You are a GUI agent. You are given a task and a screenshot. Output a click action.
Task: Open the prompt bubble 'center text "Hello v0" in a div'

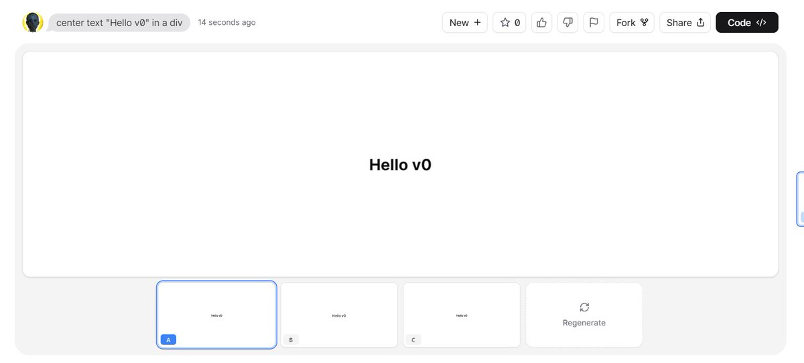pos(119,22)
